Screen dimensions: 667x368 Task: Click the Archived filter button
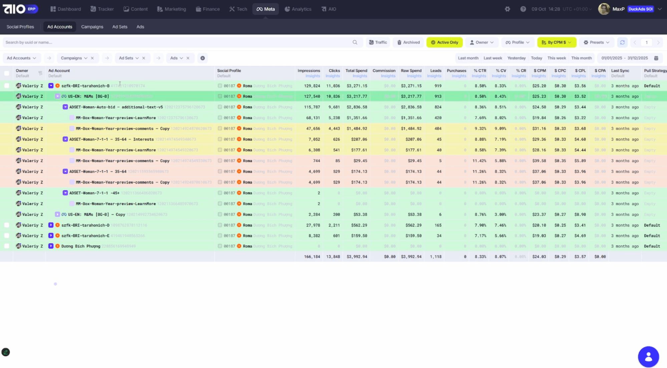[408, 42]
